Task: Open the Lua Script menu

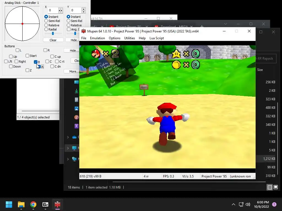Action: point(157,38)
